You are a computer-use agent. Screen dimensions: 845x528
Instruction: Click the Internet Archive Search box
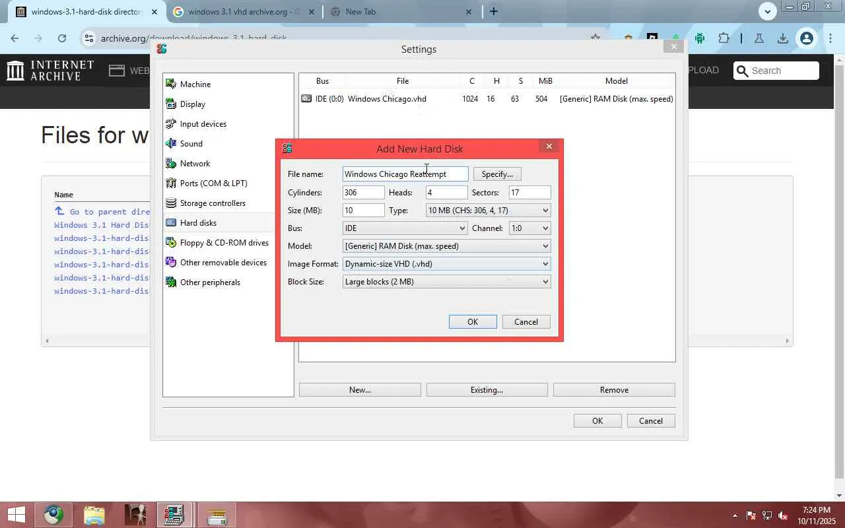[776, 71]
